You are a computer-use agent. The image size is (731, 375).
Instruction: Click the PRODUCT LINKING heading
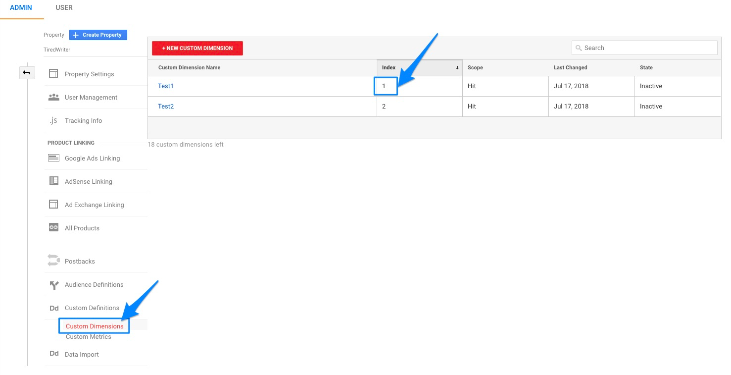coord(71,143)
